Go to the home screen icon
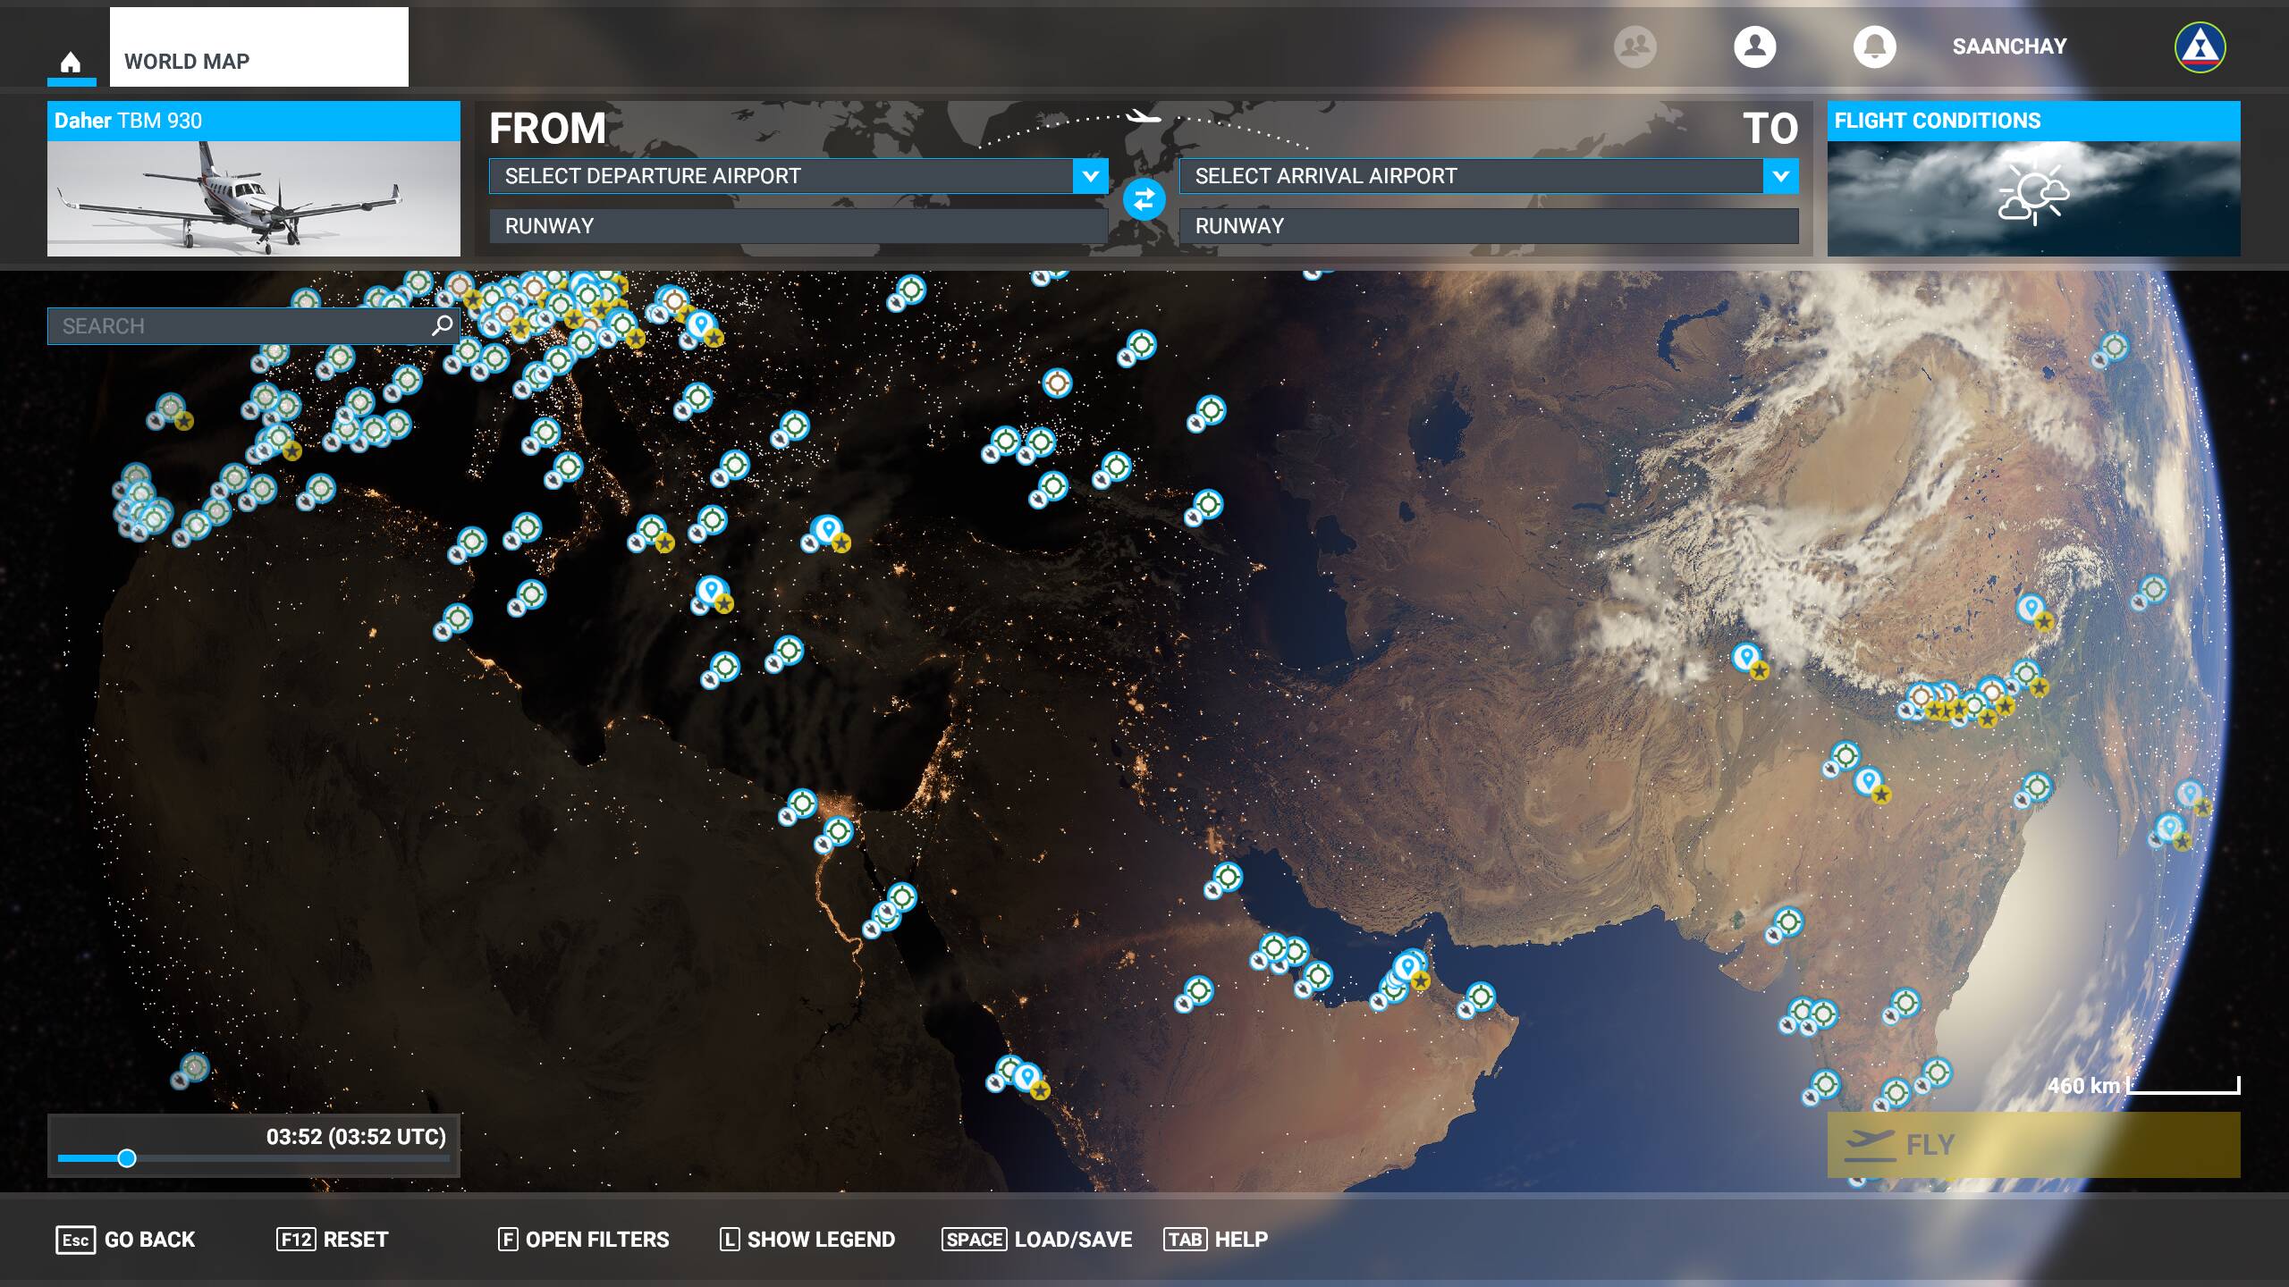 71,62
